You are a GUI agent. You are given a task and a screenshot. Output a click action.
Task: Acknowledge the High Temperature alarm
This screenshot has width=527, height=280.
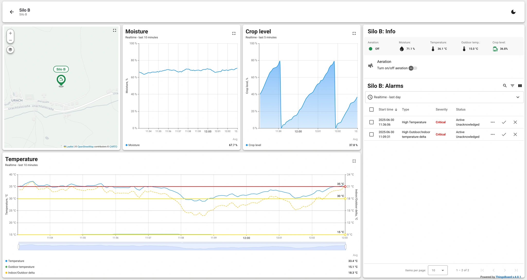click(504, 122)
